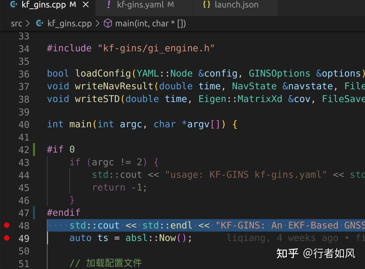Click the C++ file icon on kf_gins.cpp tab

(14, 4)
